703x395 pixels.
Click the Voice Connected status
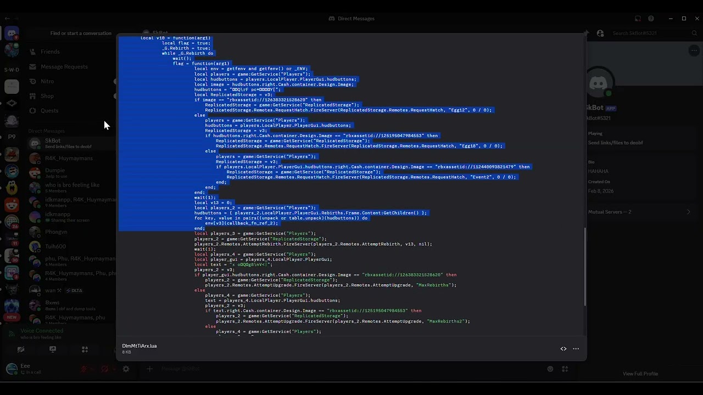coord(42,331)
